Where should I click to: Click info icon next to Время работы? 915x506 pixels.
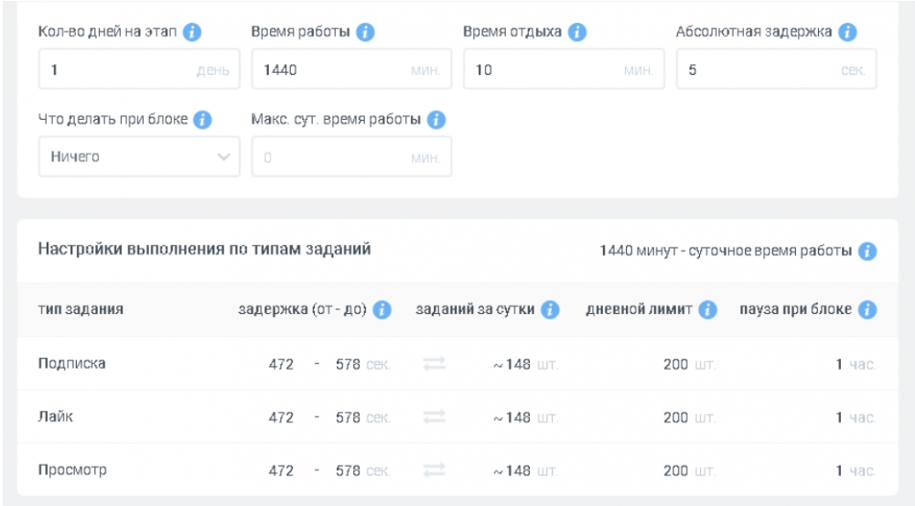[x=365, y=32]
